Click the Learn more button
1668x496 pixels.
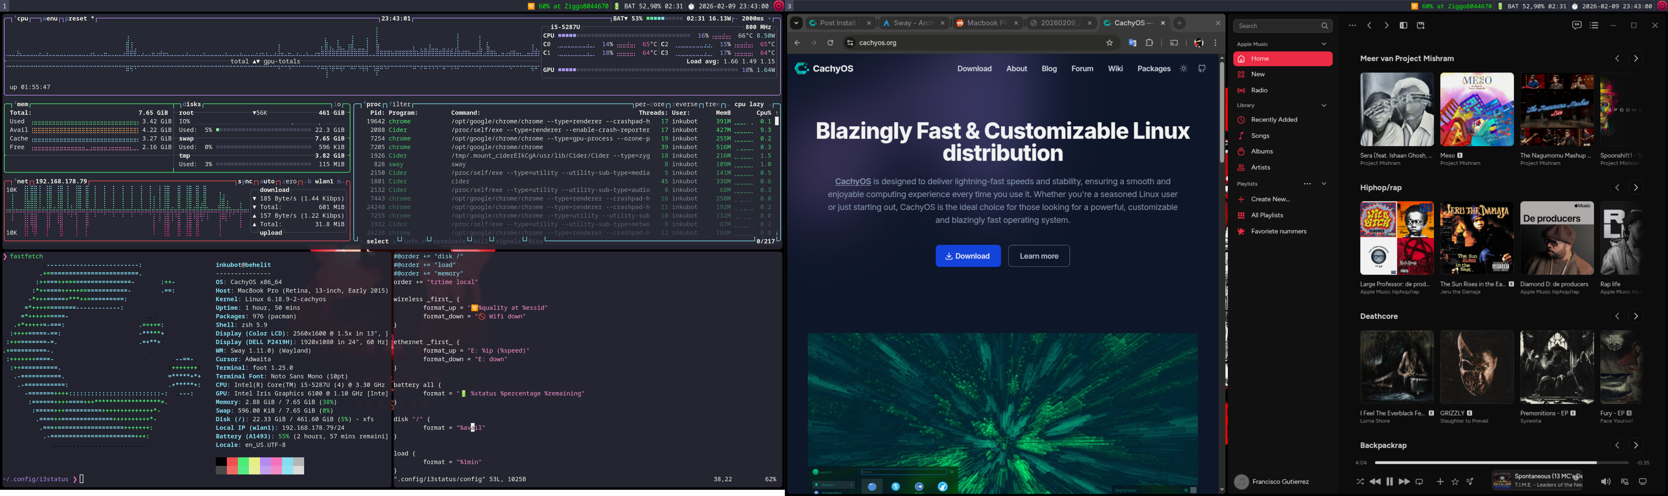(x=1039, y=256)
